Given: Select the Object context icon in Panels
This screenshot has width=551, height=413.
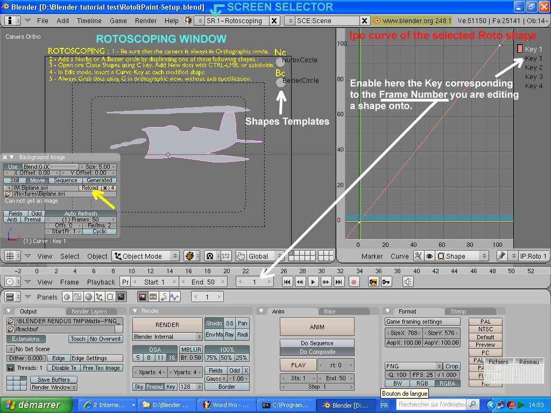Looking at the screenshot, I should coord(100,297).
